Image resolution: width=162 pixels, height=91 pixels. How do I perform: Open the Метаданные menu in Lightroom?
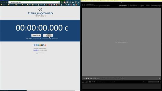point(103,1)
